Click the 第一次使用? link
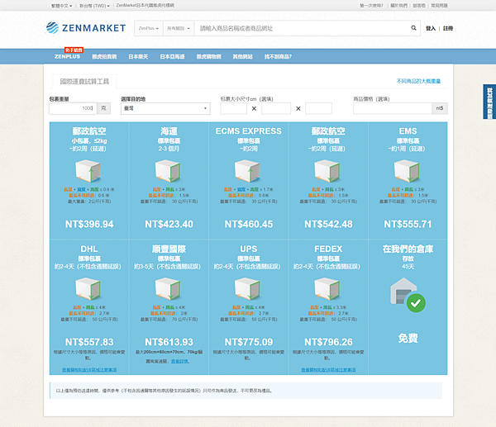This screenshot has height=427, width=496. [371, 6]
